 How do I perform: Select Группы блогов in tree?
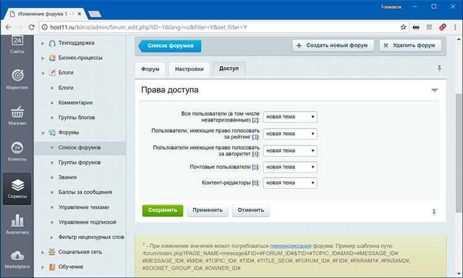pos(77,118)
